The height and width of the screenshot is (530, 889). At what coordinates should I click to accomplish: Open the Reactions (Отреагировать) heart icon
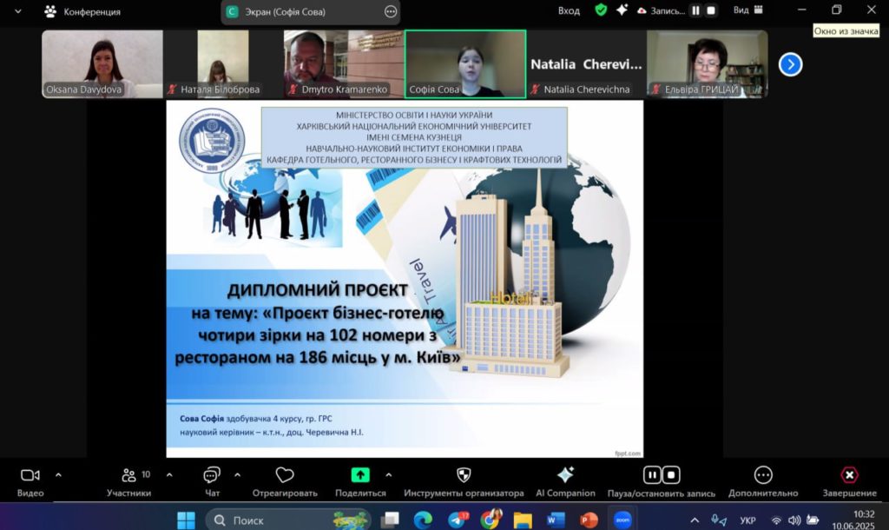[285, 475]
